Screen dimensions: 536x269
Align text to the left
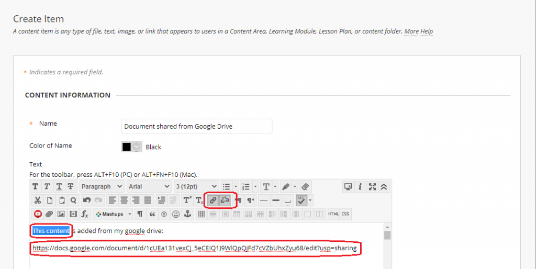coord(112,200)
